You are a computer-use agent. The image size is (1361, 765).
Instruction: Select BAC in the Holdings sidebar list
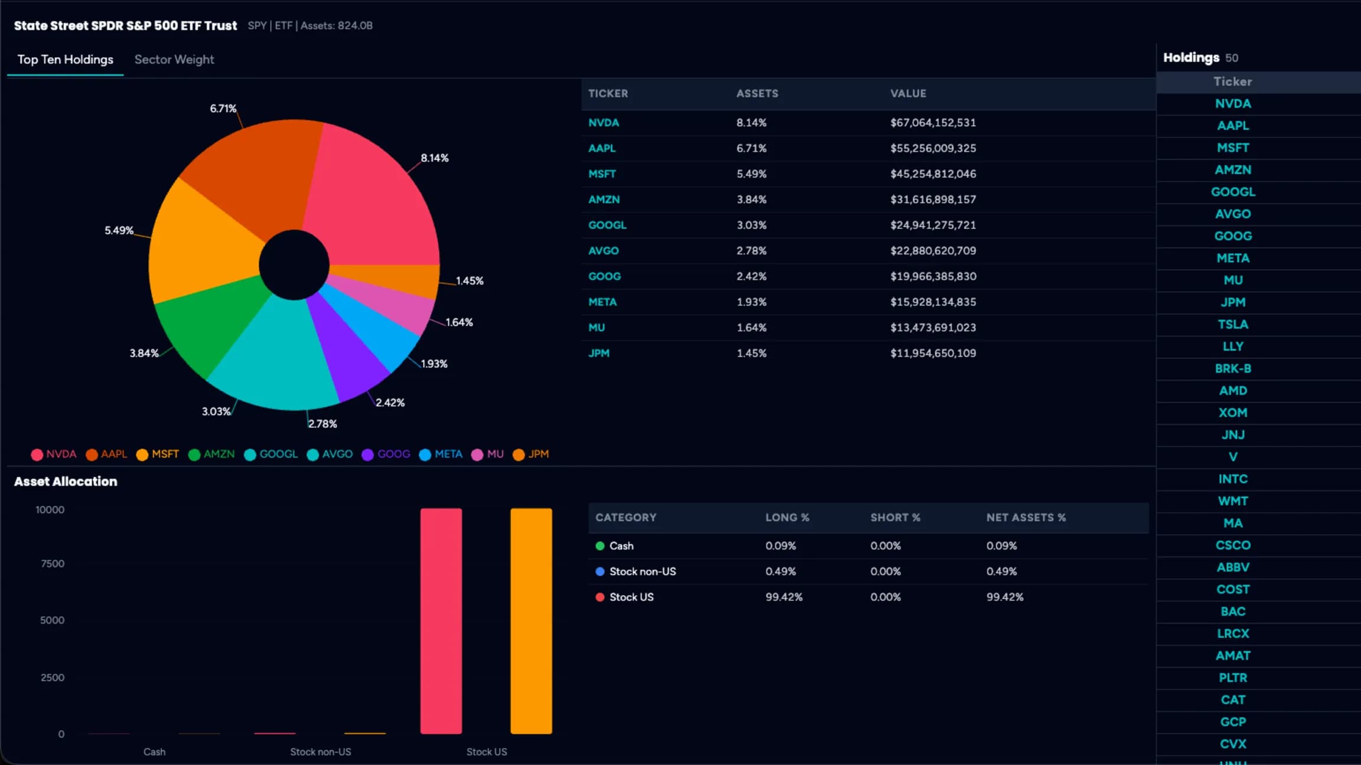coord(1233,612)
